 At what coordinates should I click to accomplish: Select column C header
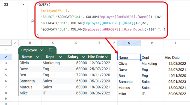(x=53, y=43)
